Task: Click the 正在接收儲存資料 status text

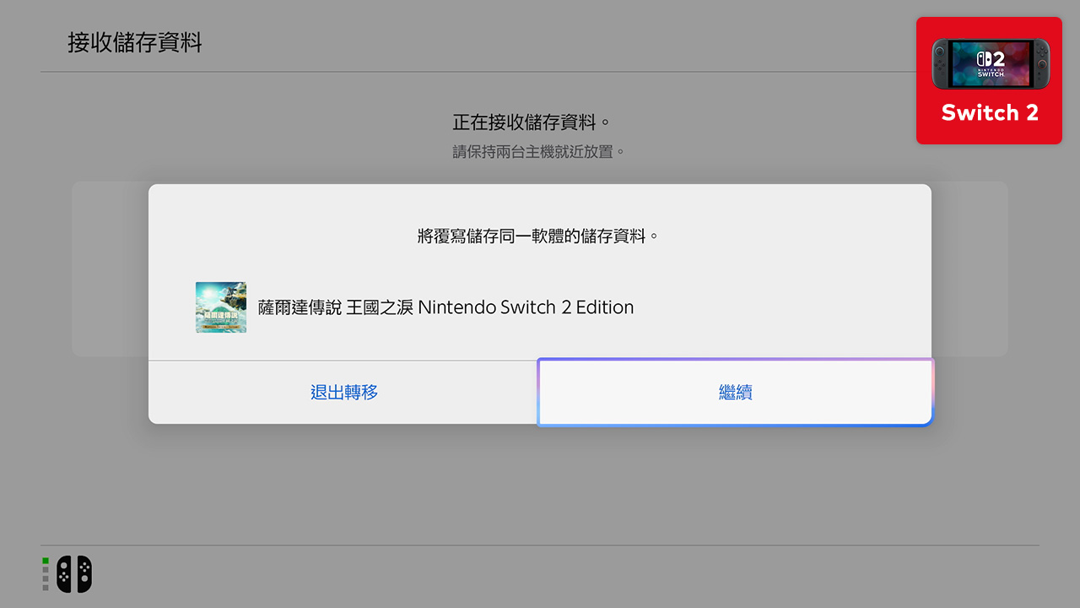Action: click(x=531, y=121)
